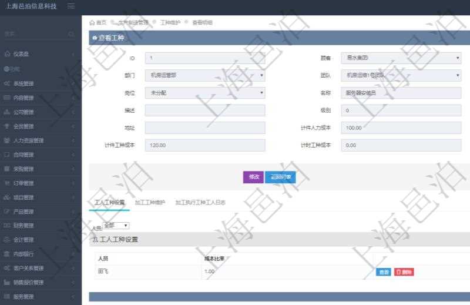Click the 计时工种成本 field showing 0.00
470x305 pixels.
click(401, 145)
